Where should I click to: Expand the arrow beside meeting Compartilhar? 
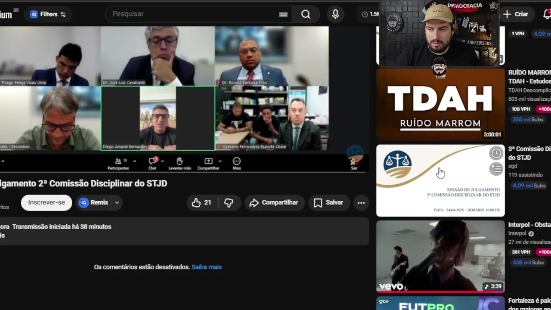click(x=220, y=161)
